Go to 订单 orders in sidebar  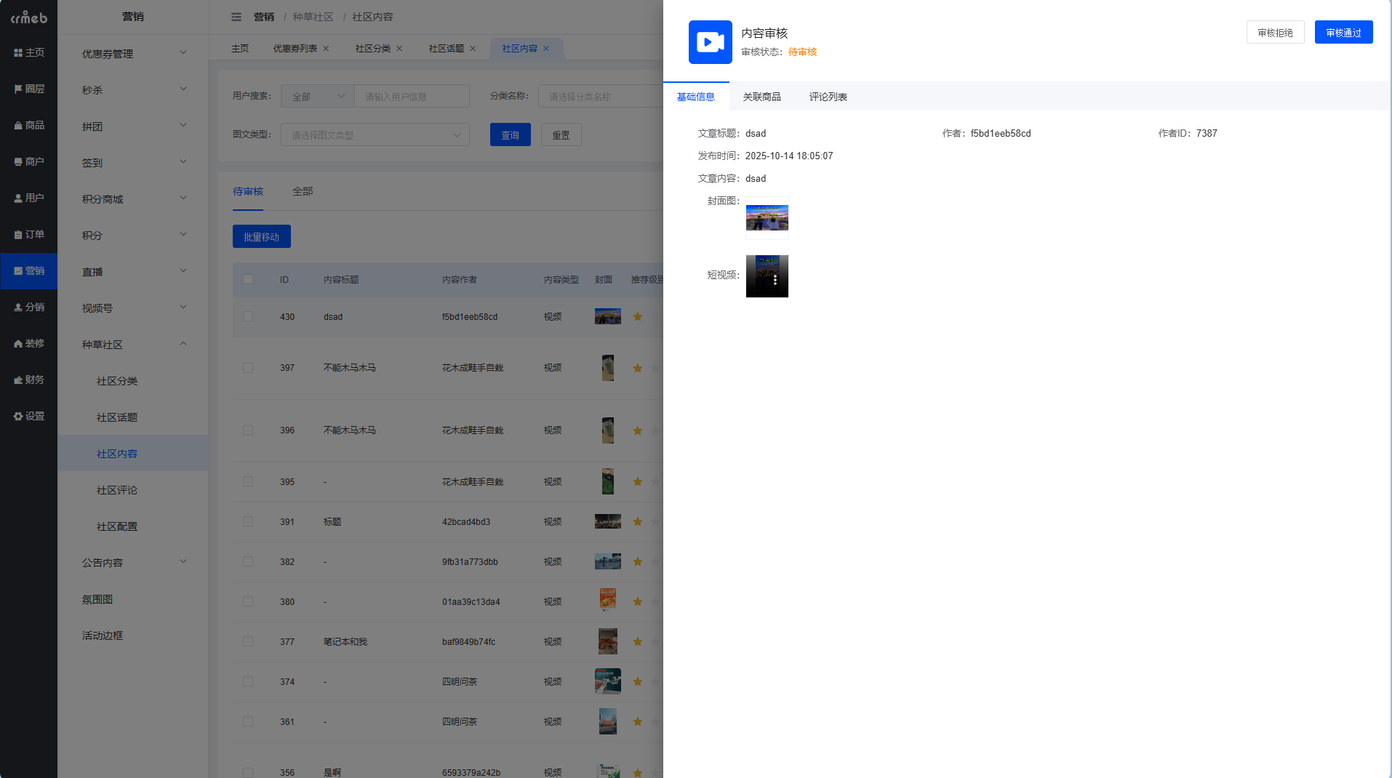click(28, 234)
